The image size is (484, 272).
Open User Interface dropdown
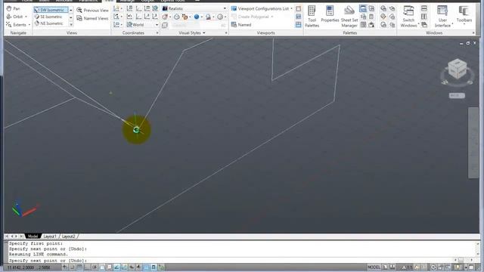(x=442, y=17)
